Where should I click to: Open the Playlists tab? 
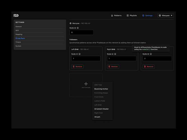tap(132, 15)
